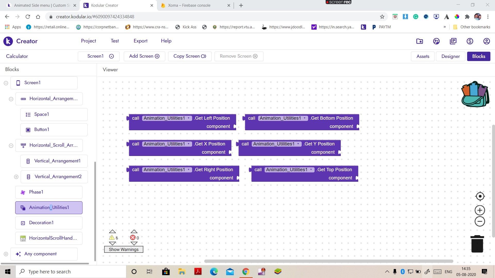Zoom in the blocks viewer with plus icon
The width and height of the screenshot is (495, 278).
coord(480,210)
